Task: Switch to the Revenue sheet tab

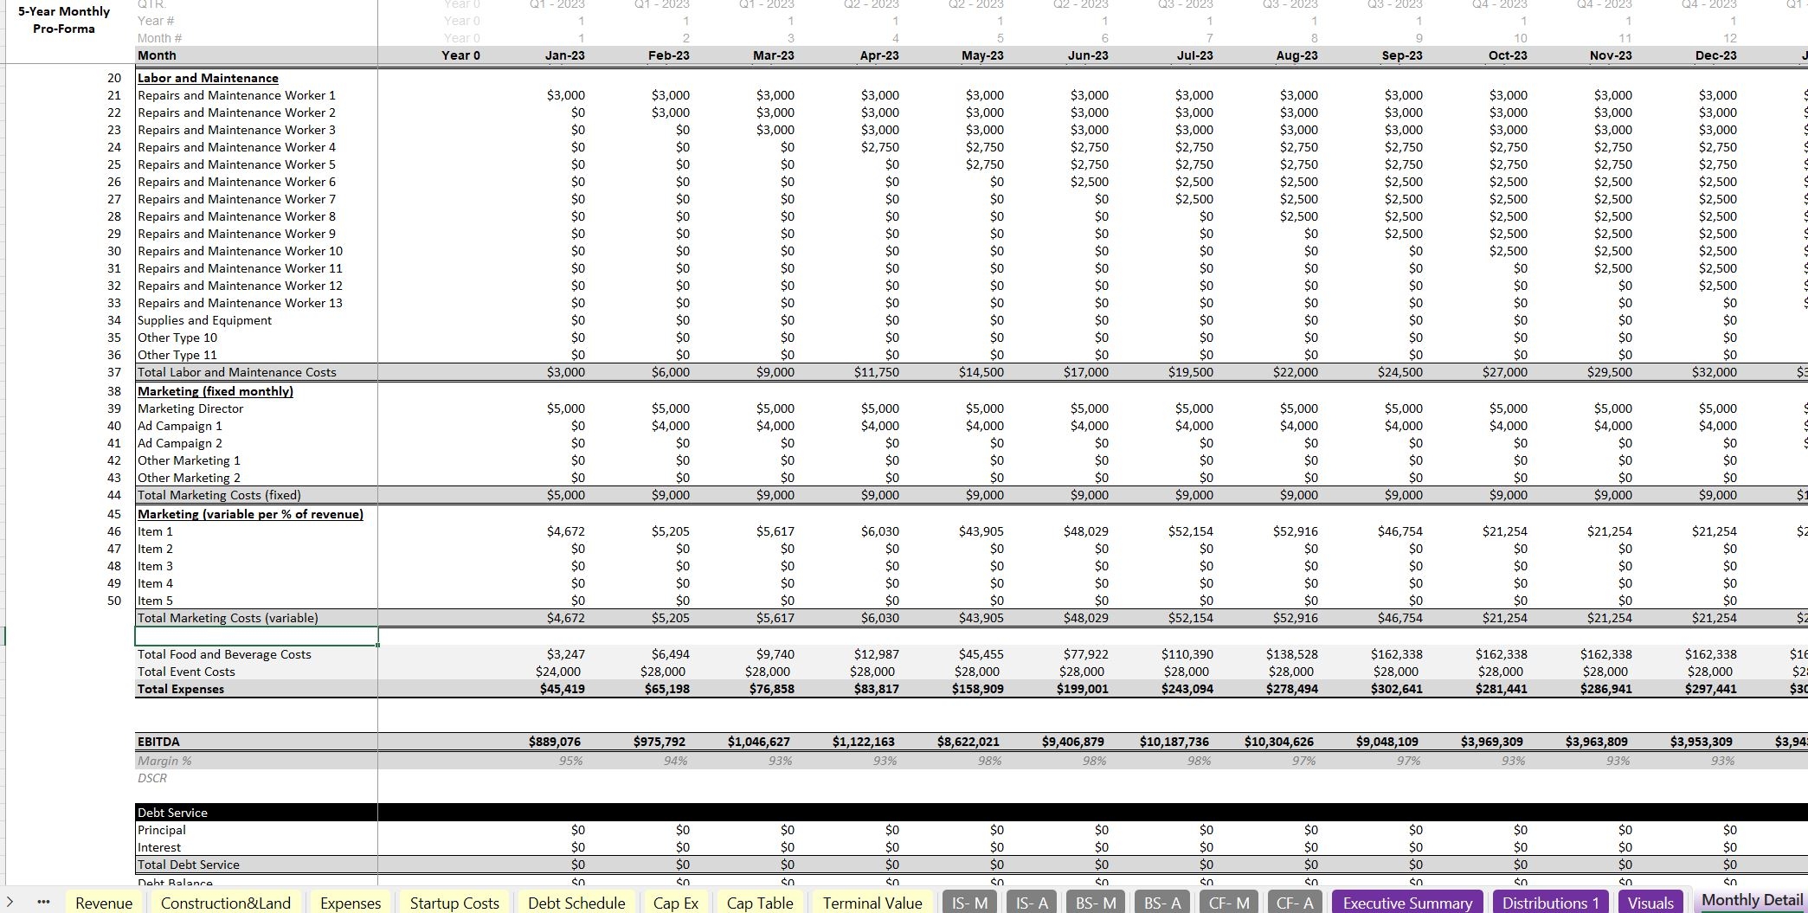Action: 104,903
